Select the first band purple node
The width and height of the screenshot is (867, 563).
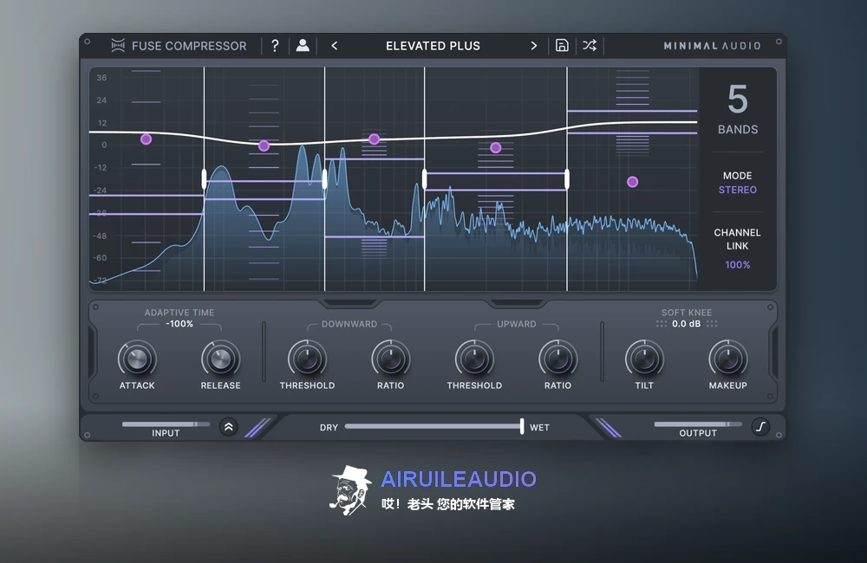pos(146,139)
